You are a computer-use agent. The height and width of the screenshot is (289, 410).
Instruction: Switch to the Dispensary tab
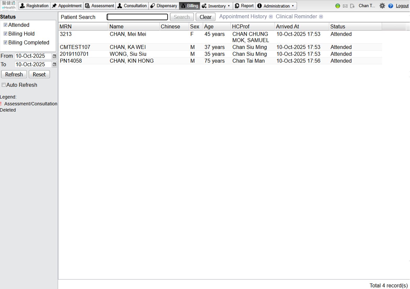(164, 6)
